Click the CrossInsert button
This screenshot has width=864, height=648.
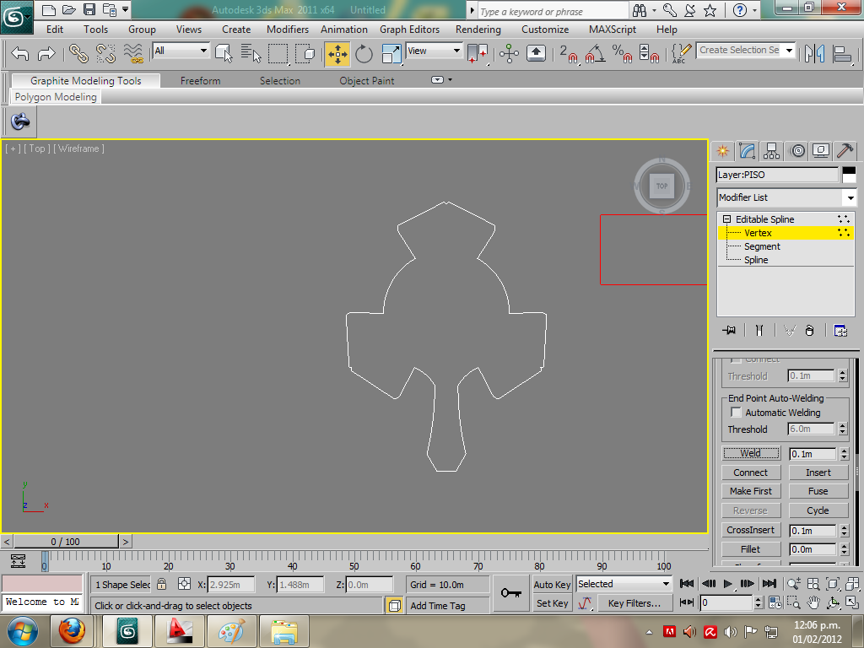click(751, 530)
